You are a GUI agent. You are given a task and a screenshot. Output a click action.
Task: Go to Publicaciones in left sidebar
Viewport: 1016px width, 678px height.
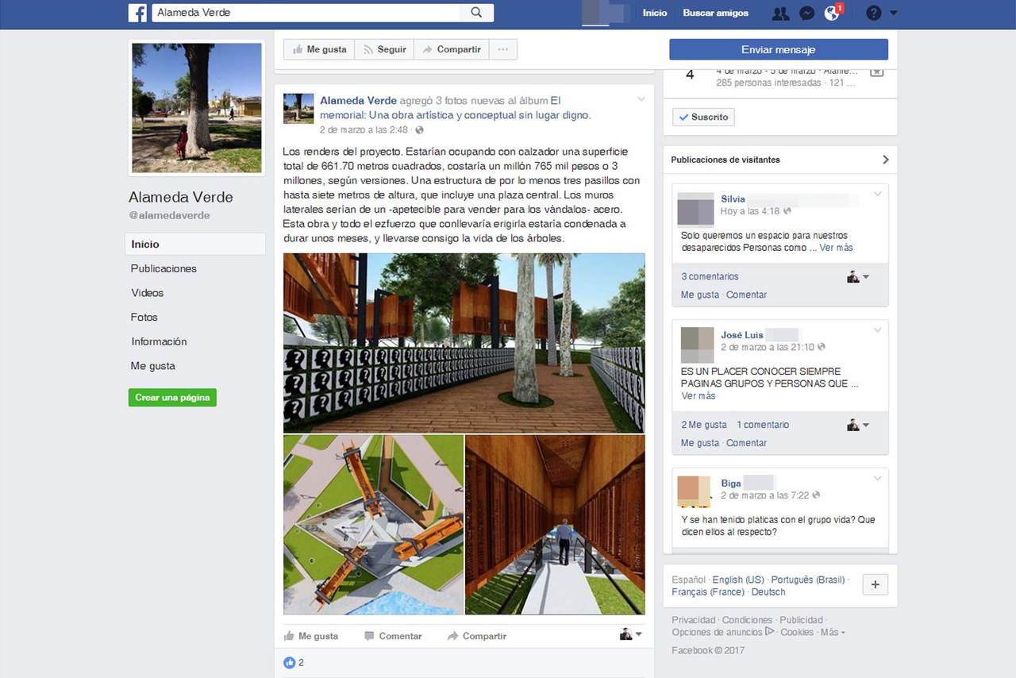click(x=164, y=268)
